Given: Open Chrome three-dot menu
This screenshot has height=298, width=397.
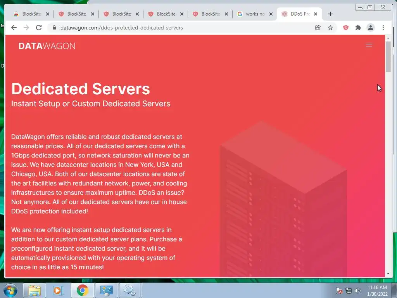Looking at the screenshot, I should [x=383, y=28].
